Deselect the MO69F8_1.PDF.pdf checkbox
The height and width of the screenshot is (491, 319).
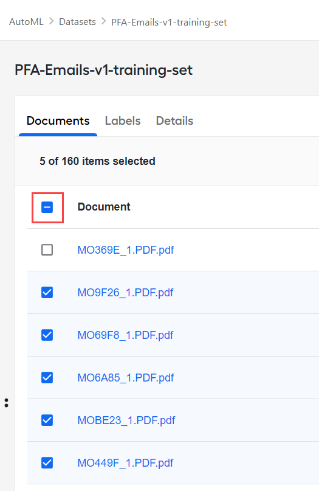47,335
